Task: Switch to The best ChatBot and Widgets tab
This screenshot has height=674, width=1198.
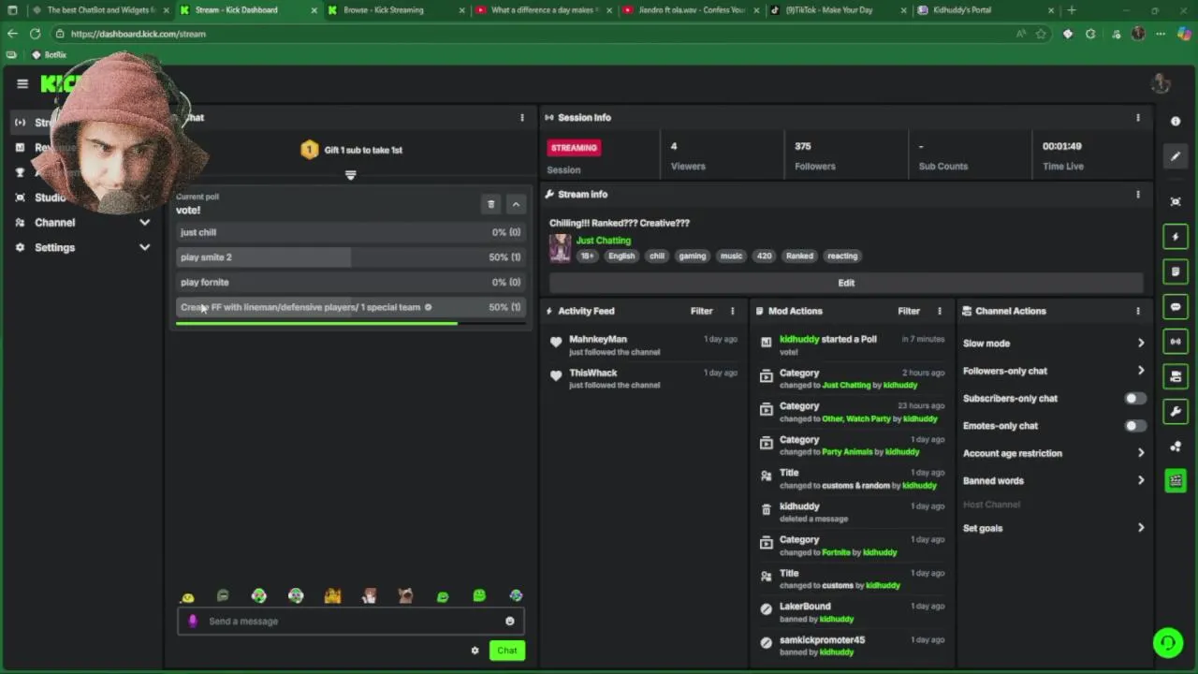Action: click(100, 10)
